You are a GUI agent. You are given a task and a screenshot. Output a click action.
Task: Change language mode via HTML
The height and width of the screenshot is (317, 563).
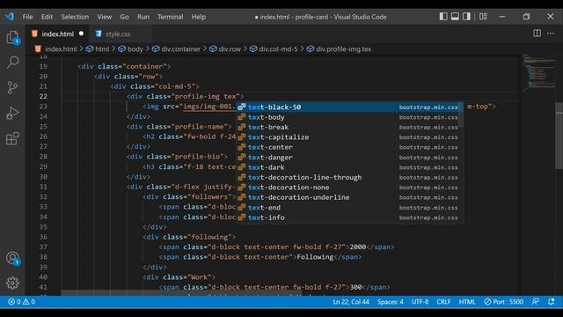(x=467, y=301)
